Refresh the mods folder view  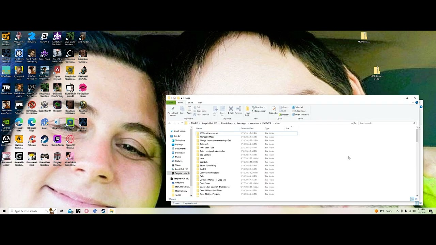355,123
